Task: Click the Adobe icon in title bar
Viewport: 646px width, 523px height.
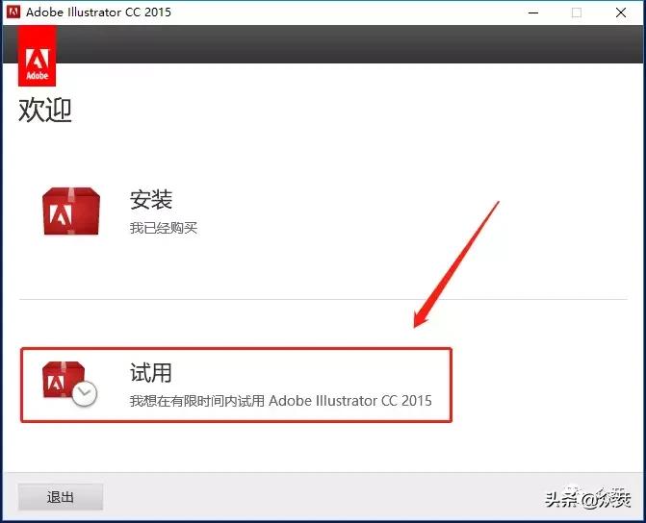Action: pos(13,12)
